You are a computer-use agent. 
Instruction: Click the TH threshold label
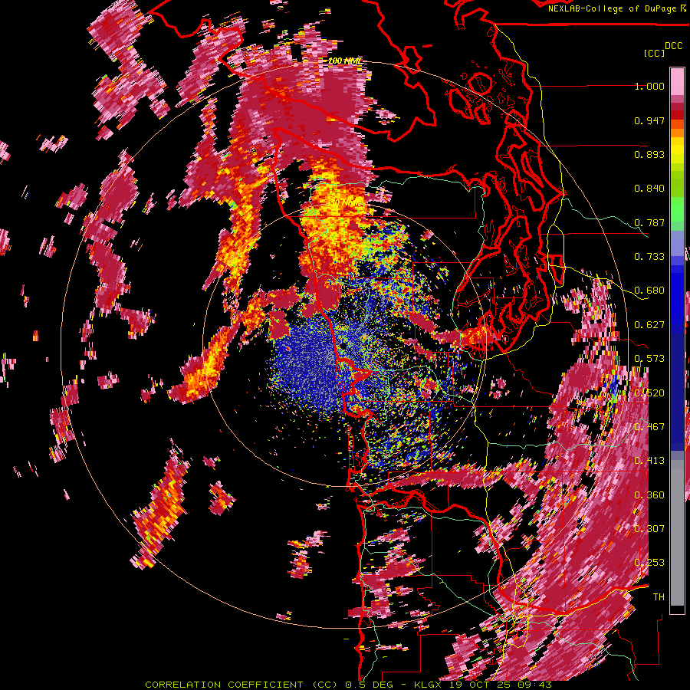659,597
